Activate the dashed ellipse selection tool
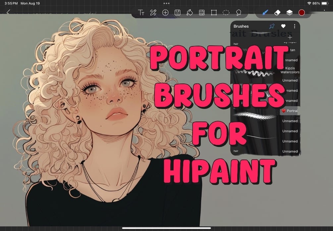 (x=226, y=13)
